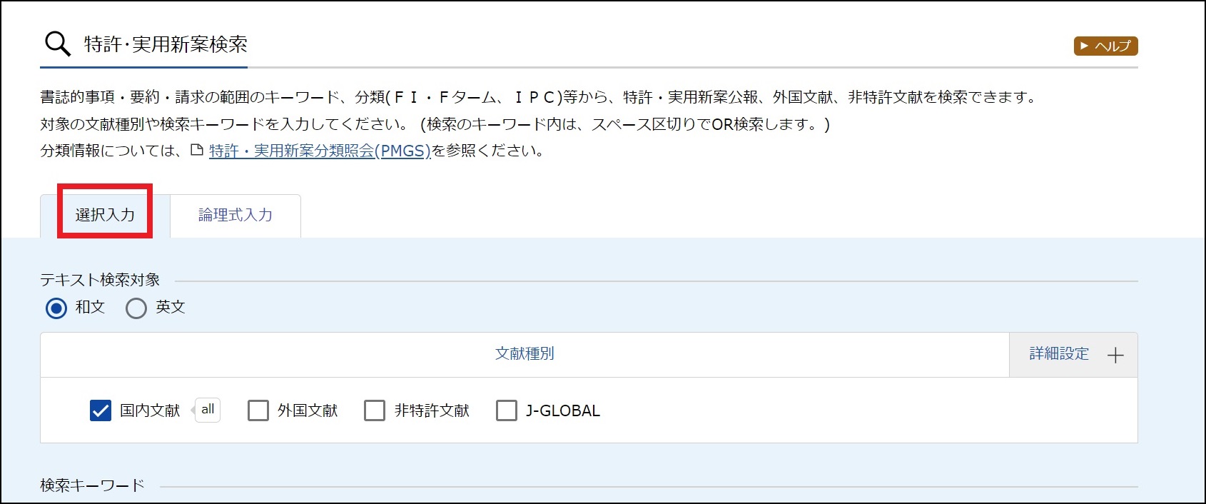The image size is (1206, 504).
Task: Click the テキスト検索対象 section heading
Action: 100,280
